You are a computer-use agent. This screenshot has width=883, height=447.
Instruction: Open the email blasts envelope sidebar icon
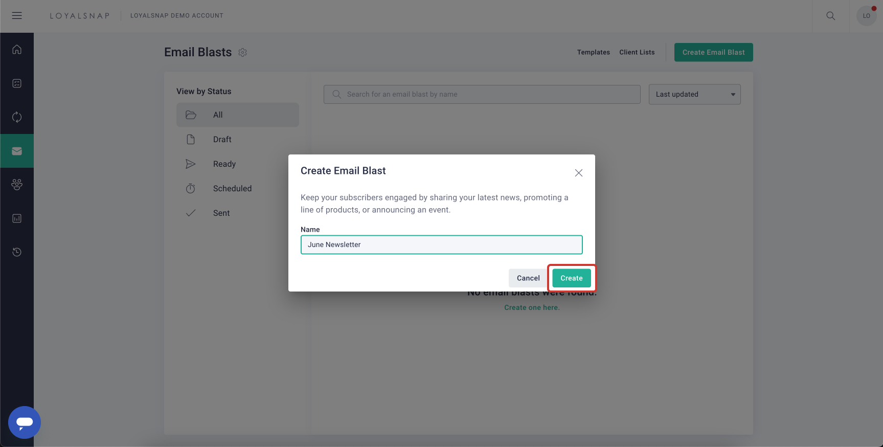pyautogui.click(x=17, y=151)
